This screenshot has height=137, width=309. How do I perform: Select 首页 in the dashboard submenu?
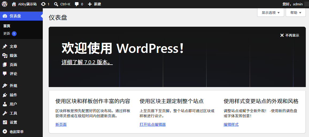(7, 26)
